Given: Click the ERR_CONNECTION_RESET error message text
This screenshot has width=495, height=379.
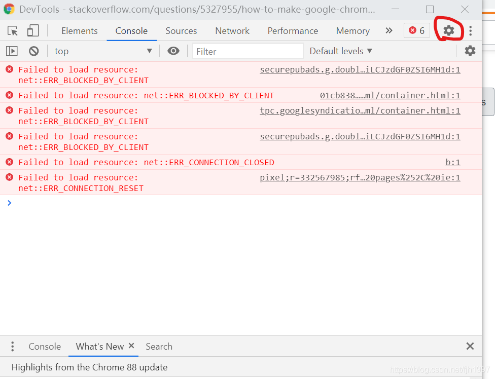Looking at the screenshot, I should point(81,183).
